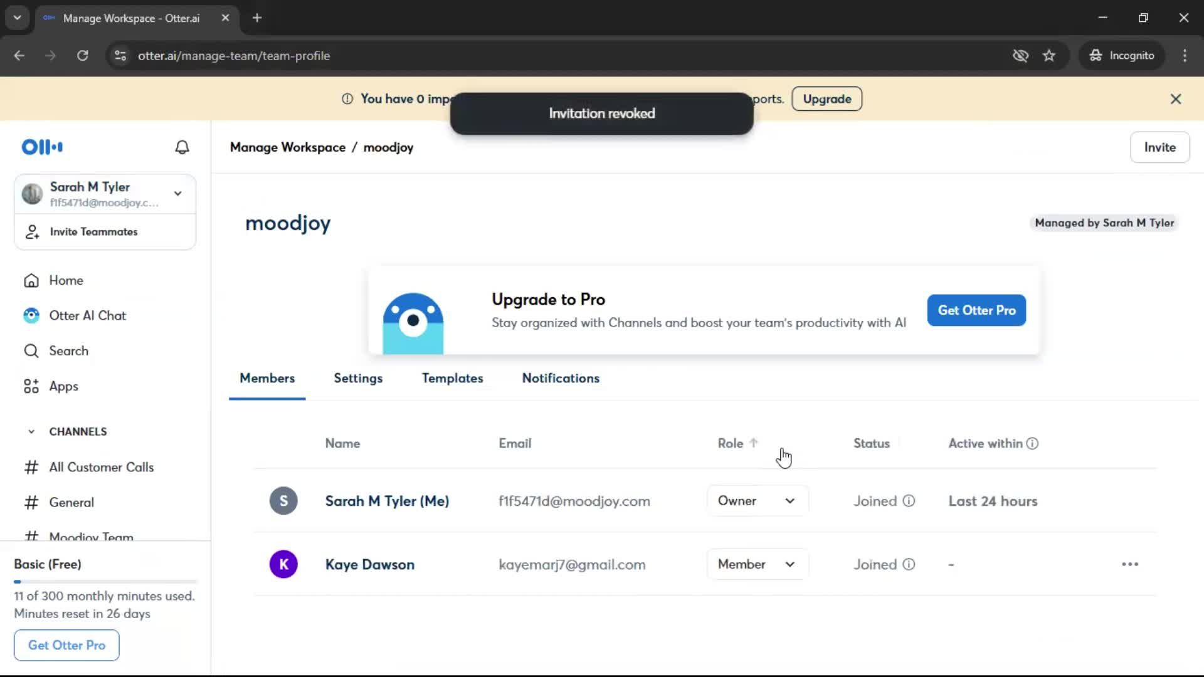Viewport: 1204px width, 677px height.
Task: Click the Managed by Sarah M Tyler badge
Action: [1104, 223]
